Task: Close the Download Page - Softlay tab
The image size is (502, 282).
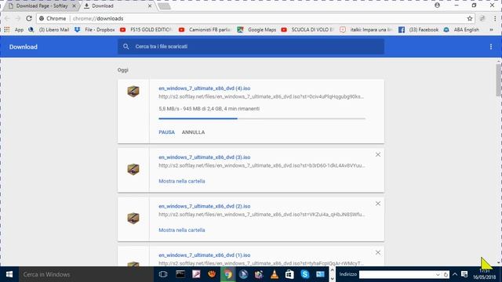Action: point(74,5)
